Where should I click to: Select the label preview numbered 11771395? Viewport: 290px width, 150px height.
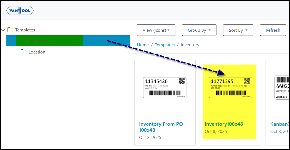tap(230, 88)
